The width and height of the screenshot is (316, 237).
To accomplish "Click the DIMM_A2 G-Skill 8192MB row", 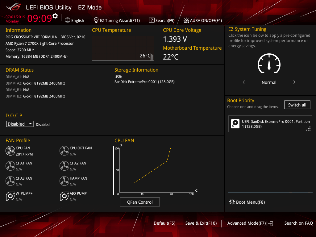I will click(x=35, y=83).
